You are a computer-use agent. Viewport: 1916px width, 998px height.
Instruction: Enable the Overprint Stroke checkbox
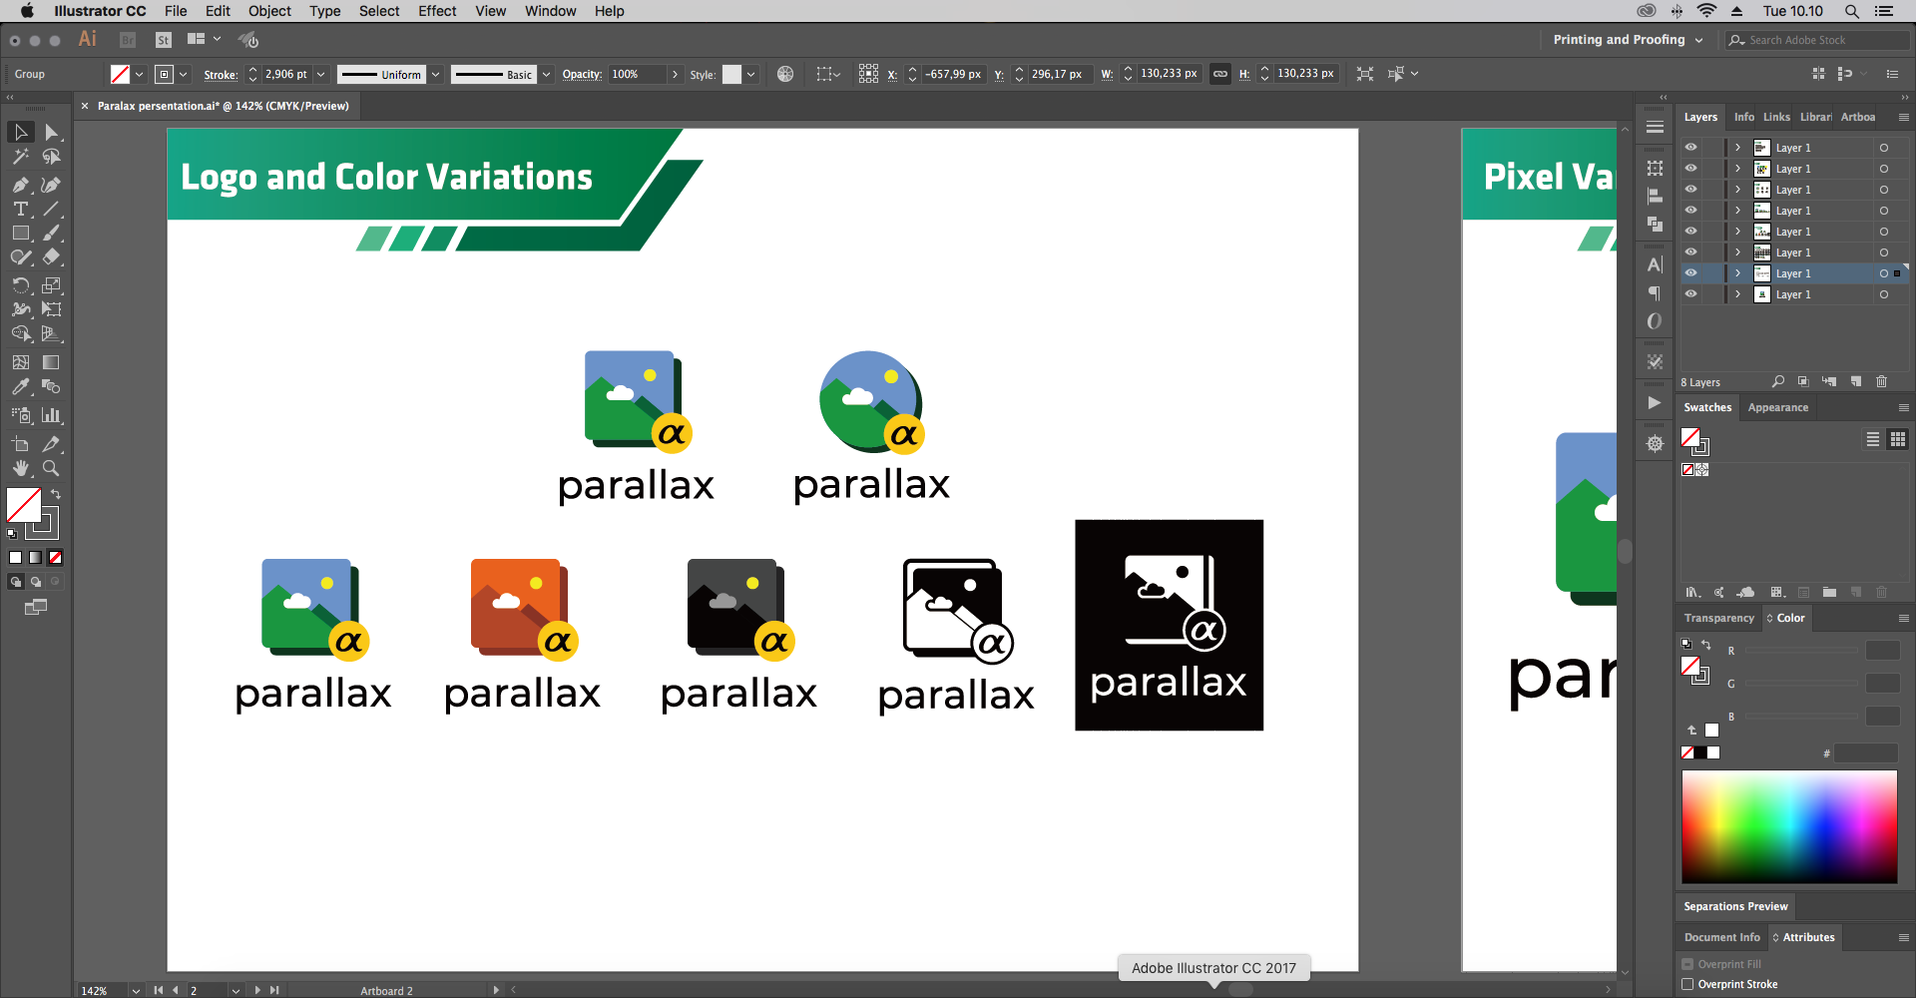click(x=1687, y=984)
